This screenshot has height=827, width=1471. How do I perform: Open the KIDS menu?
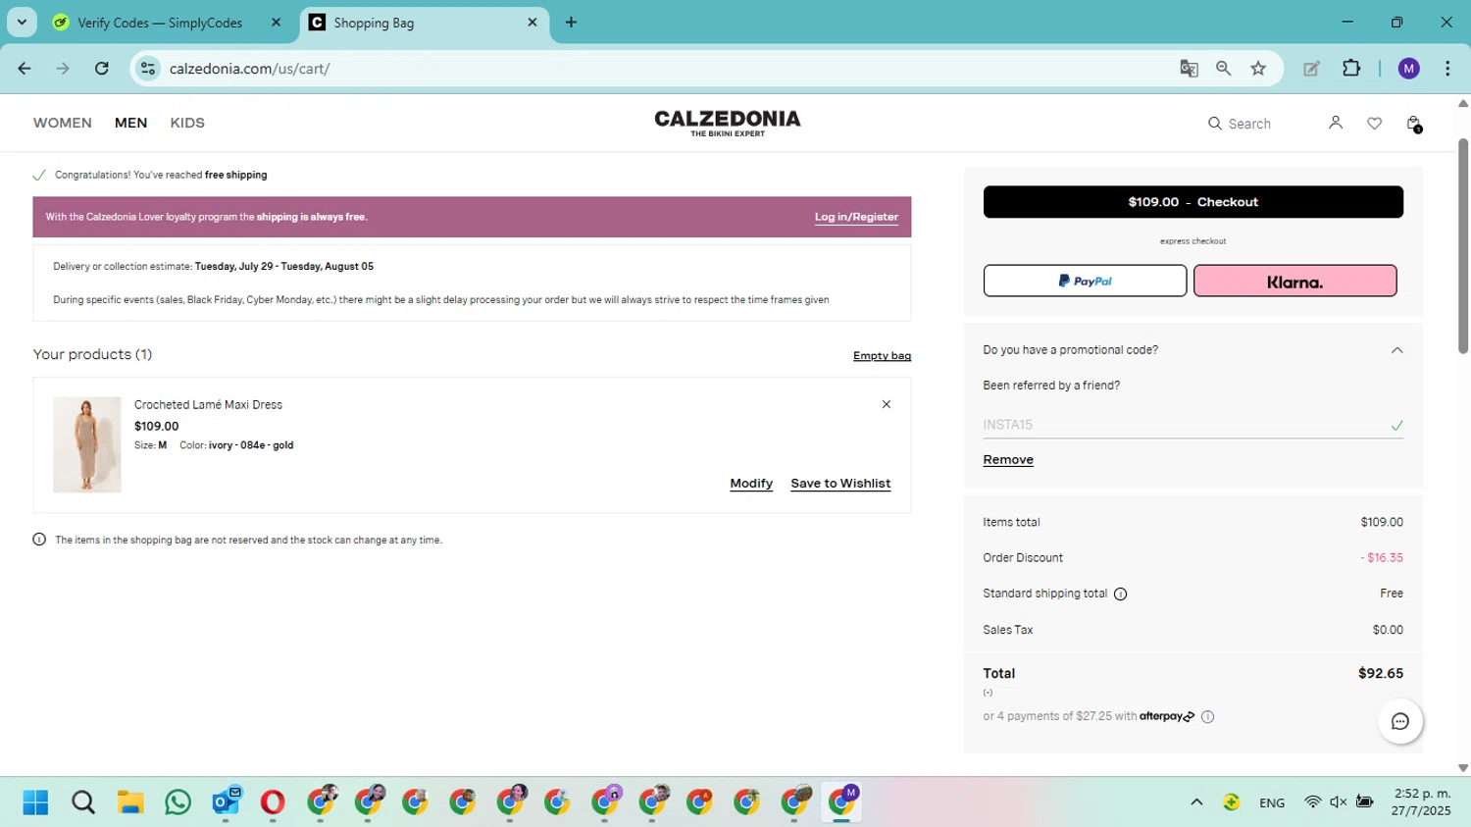click(187, 123)
